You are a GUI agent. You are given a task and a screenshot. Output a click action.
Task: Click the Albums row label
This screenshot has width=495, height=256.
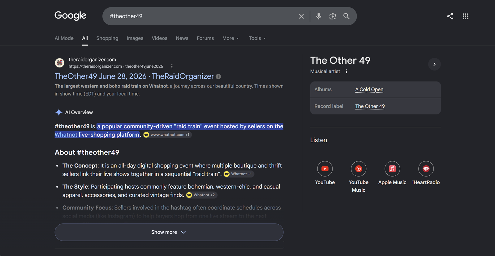(323, 90)
